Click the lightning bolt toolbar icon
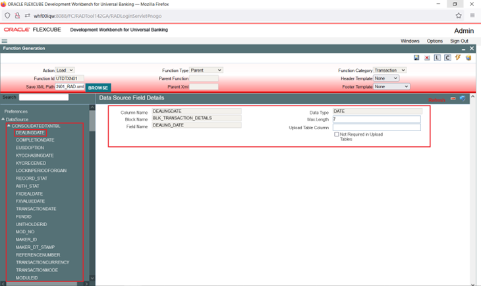Screen dimensions: 481x286 click(458, 57)
